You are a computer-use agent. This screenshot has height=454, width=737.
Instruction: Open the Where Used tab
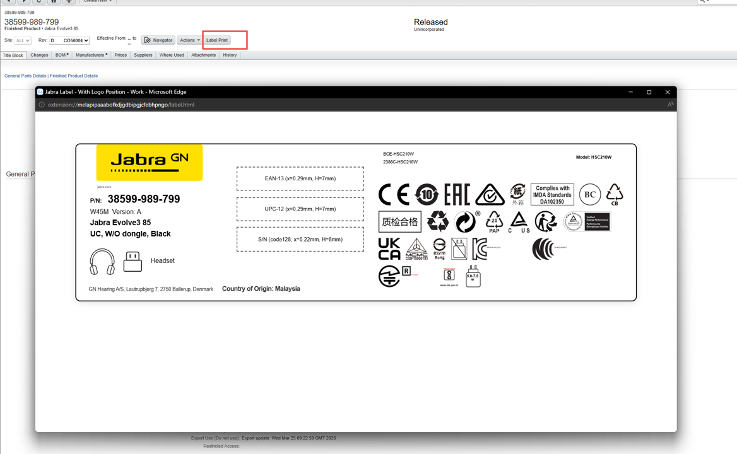(x=172, y=55)
